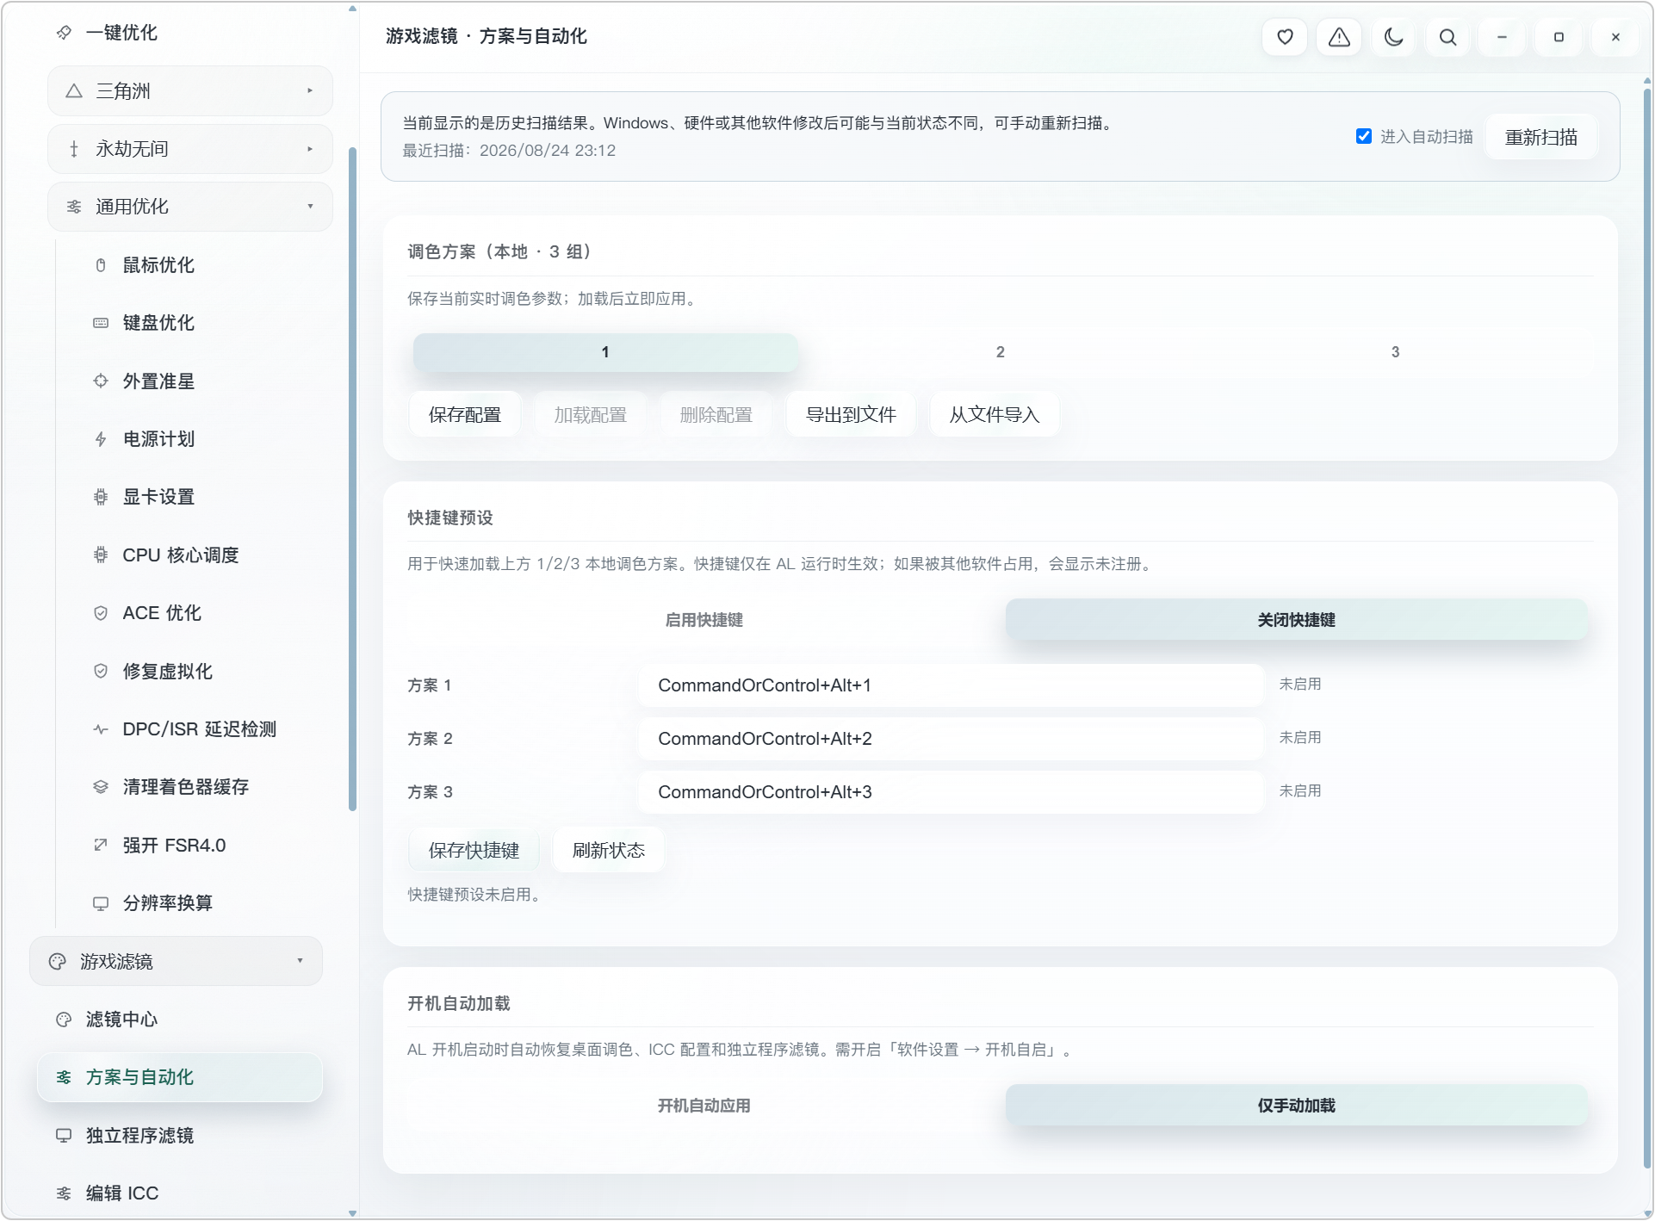Switch to color scheme slot 1
Viewport: 1655px width, 1221px height.
click(605, 352)
